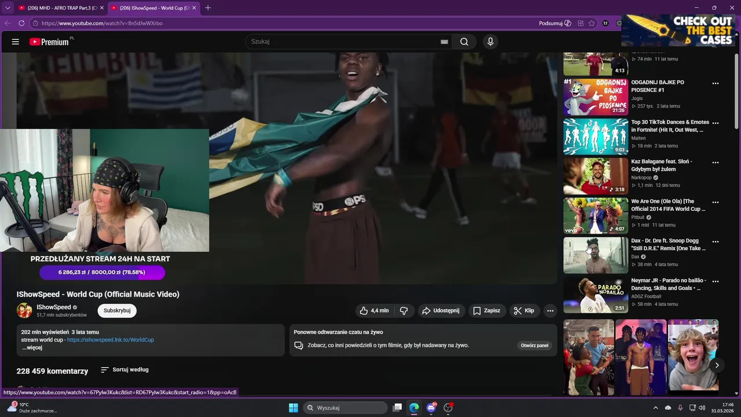Click stream goal progress bar 6 286,23 zł
Viewport: 741px width, 417px height.
(x=102, y=272)
